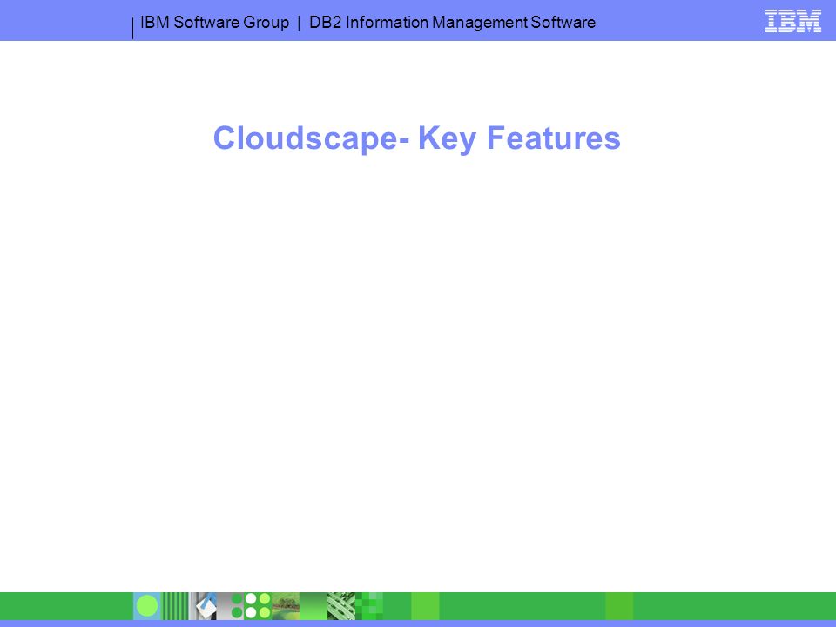Click the green circle on blue tile
Viewport: 836px width, 627px height.
coord(147,606)
